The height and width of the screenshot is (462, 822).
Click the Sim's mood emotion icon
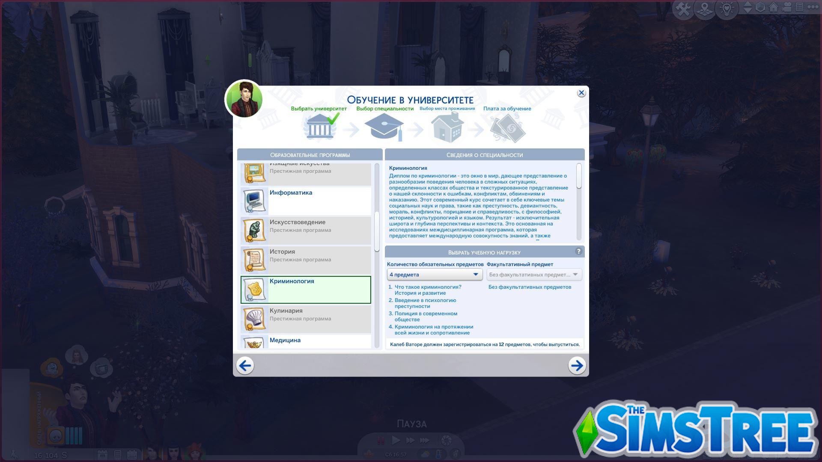point(56,436)
